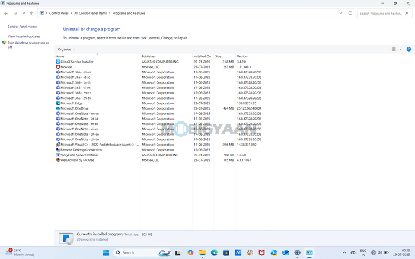Click the Visual C++ 2022 Redistributable icon
The image size is (415, 259).
point(58,145)
